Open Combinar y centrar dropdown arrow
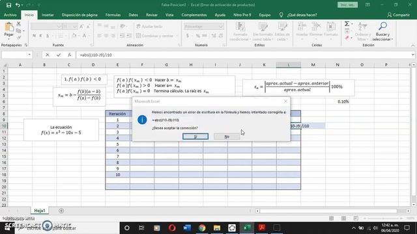This screenshot has width=417, height=234. tap(177, 36)
